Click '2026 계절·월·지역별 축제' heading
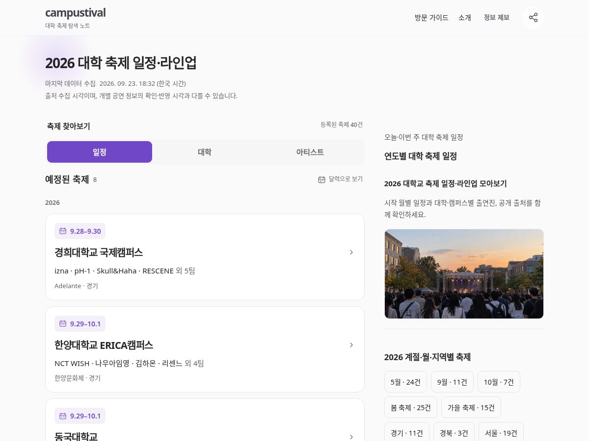This screenshot has width=589, height=441. click(x=428, y=357)
